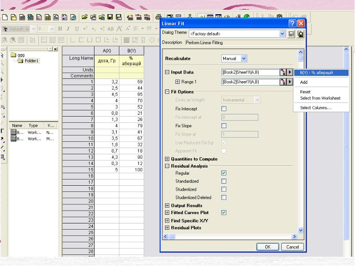Click the arrow button beside Range 1
The image size is (355, 266).
pos(290,82)
